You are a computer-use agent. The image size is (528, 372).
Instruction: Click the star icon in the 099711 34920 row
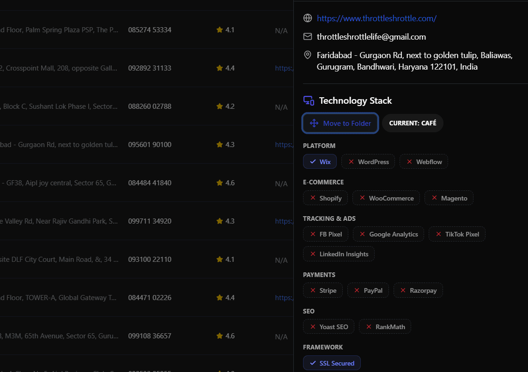219,221
